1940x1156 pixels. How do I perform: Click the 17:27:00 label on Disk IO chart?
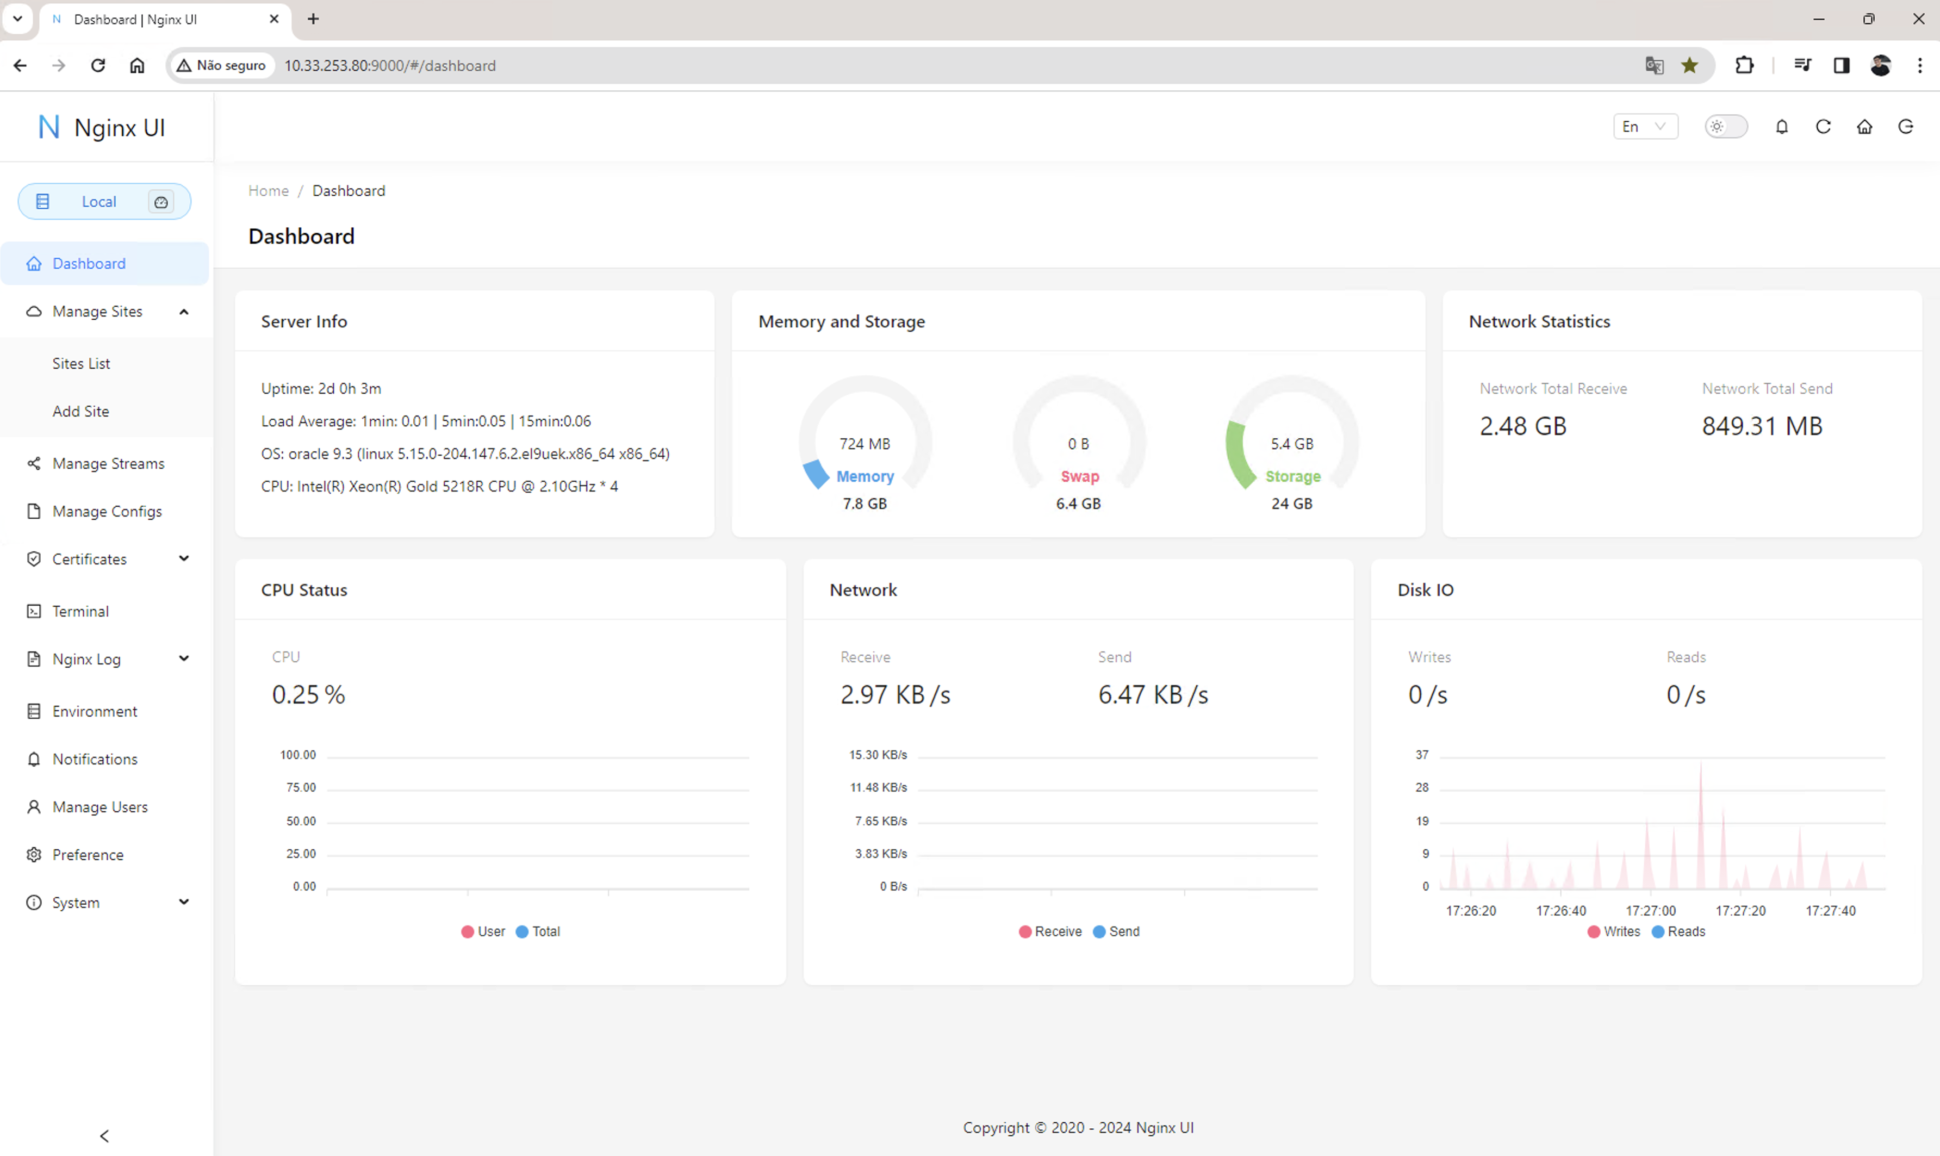[x=1650, y=911]
